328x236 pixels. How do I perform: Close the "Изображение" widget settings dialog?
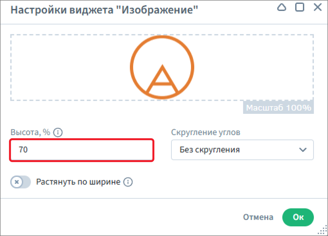318,8
